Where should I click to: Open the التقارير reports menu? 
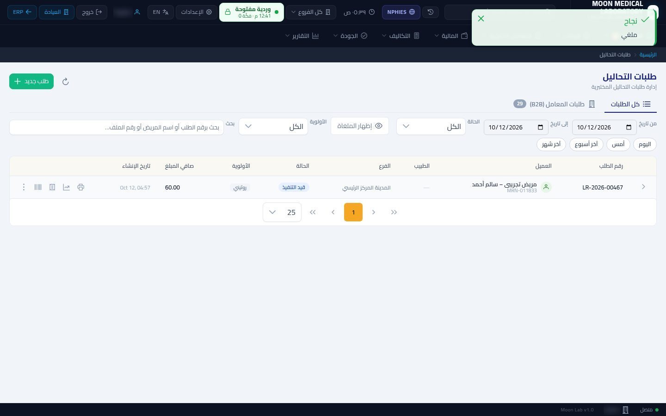pos(302,36)
